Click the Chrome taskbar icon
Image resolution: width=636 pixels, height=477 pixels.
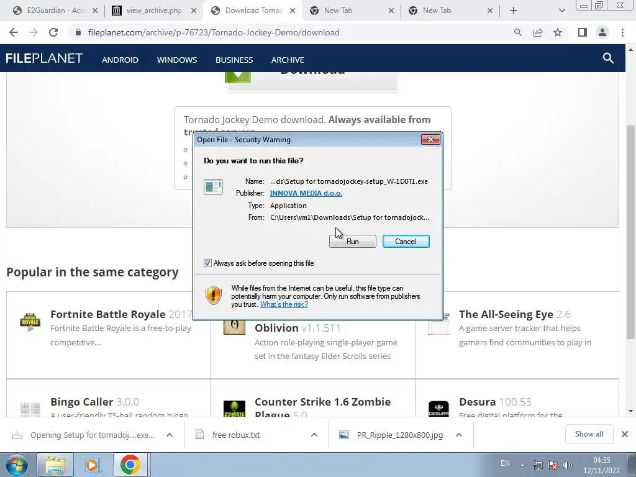click(130, 465)
